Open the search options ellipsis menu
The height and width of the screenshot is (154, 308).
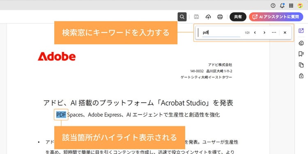click(274, 32)
